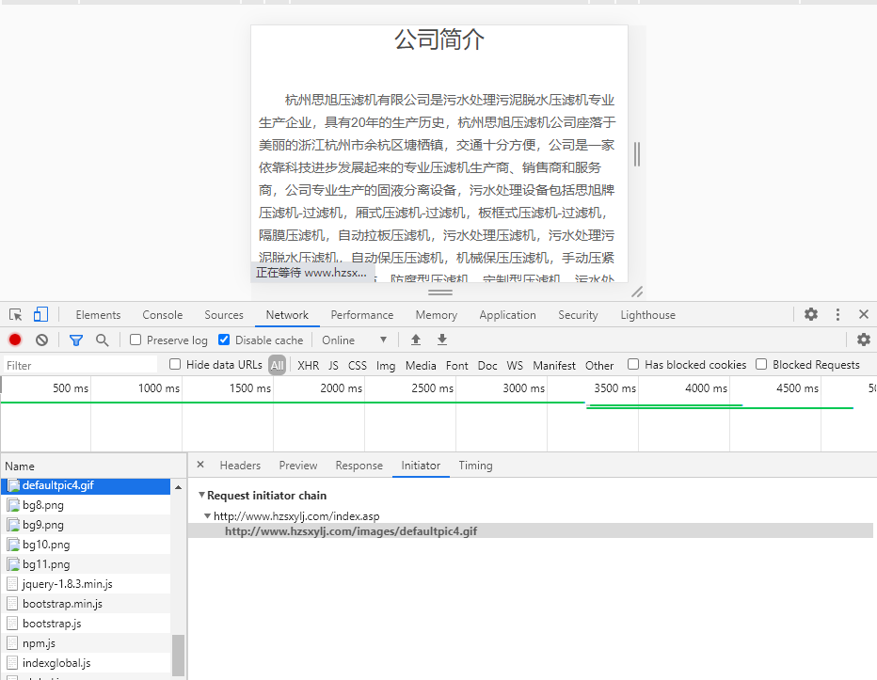Check Hide data URLs checkbox

click(175, 365)
